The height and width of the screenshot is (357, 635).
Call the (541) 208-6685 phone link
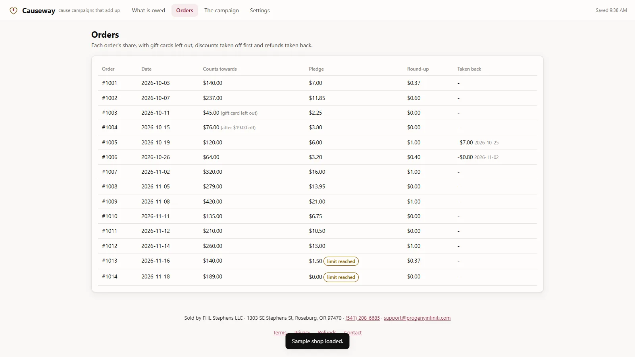click(362, 318)
